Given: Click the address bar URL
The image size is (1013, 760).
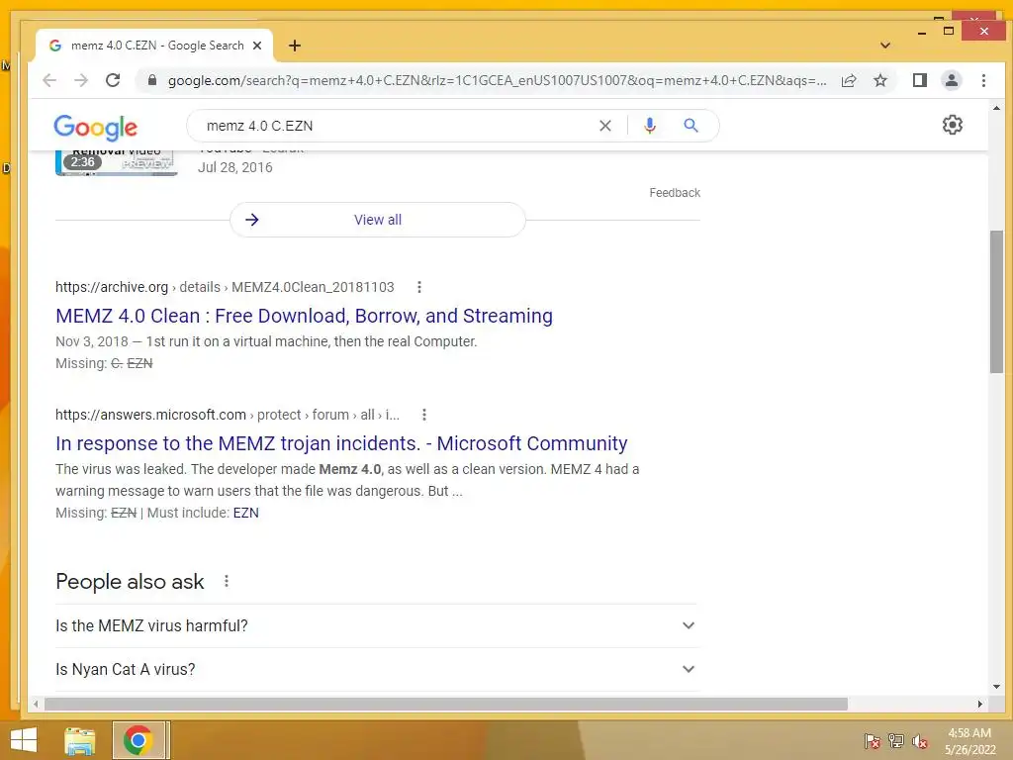Looking at the screenshot, I should [x=497, y=80].
